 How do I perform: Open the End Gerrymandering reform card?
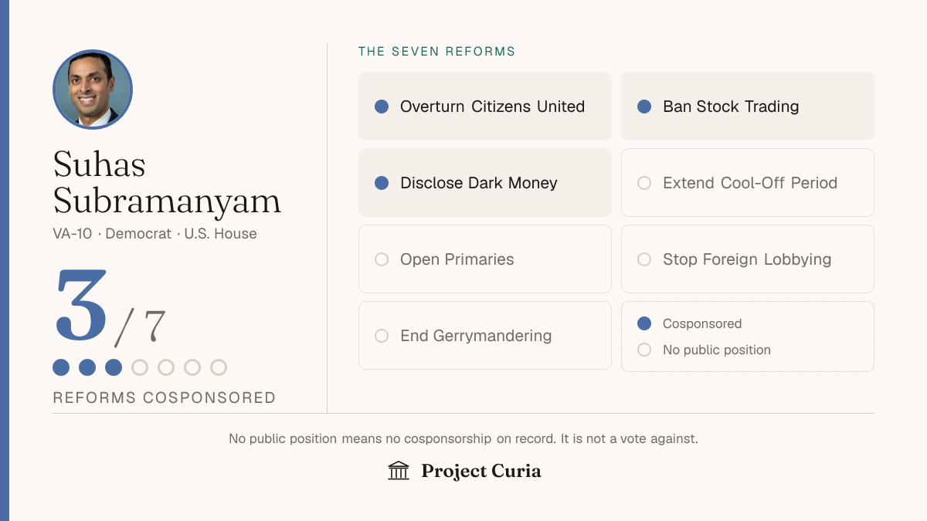pos(485,336)
